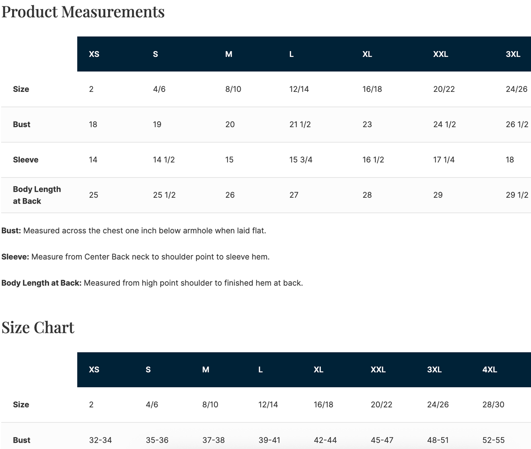Click the Body Length at Back row label

click(x=37, y=195)
